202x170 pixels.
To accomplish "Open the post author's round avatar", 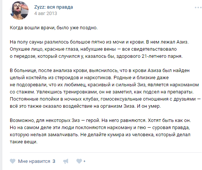I will tap(19, 11).
